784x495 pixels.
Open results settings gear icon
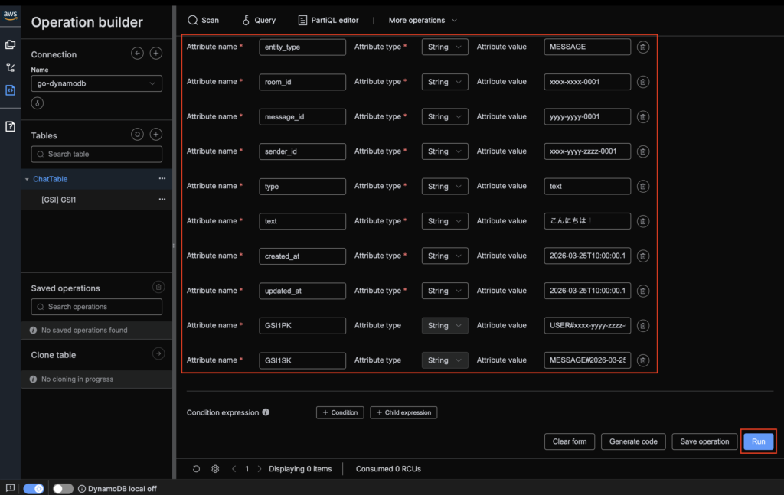coord(215,469)
